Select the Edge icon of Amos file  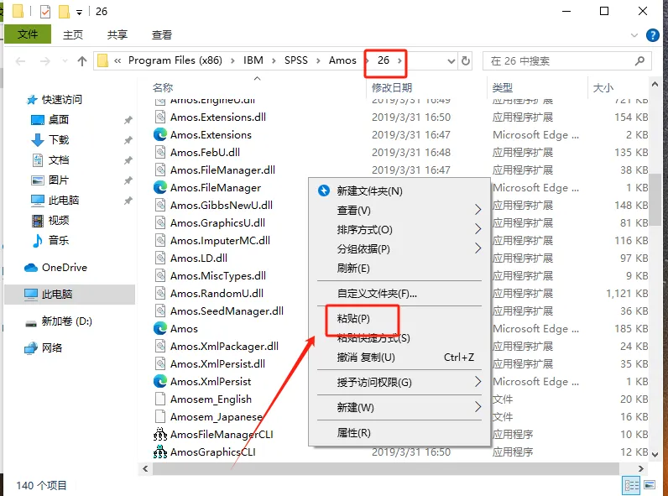[160, 328]
